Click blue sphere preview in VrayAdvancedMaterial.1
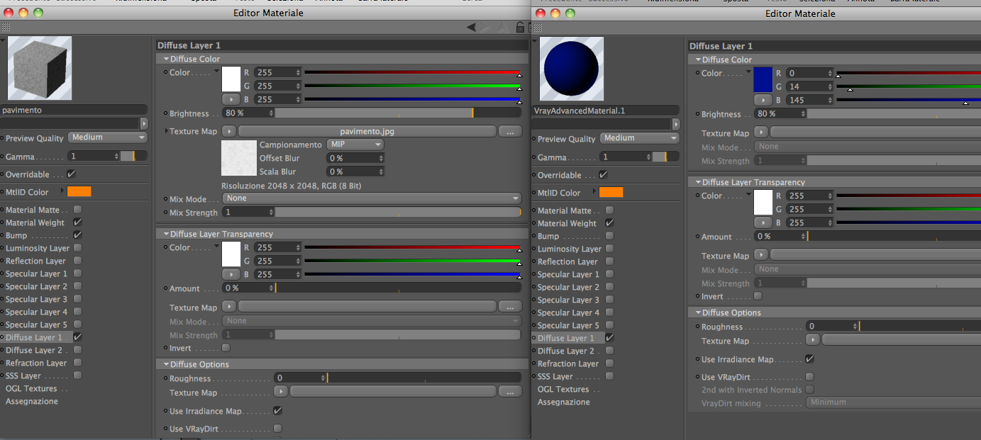981x440 pixels. (572, 69)
